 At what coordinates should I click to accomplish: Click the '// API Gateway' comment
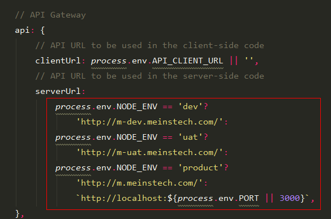point(50,15)
